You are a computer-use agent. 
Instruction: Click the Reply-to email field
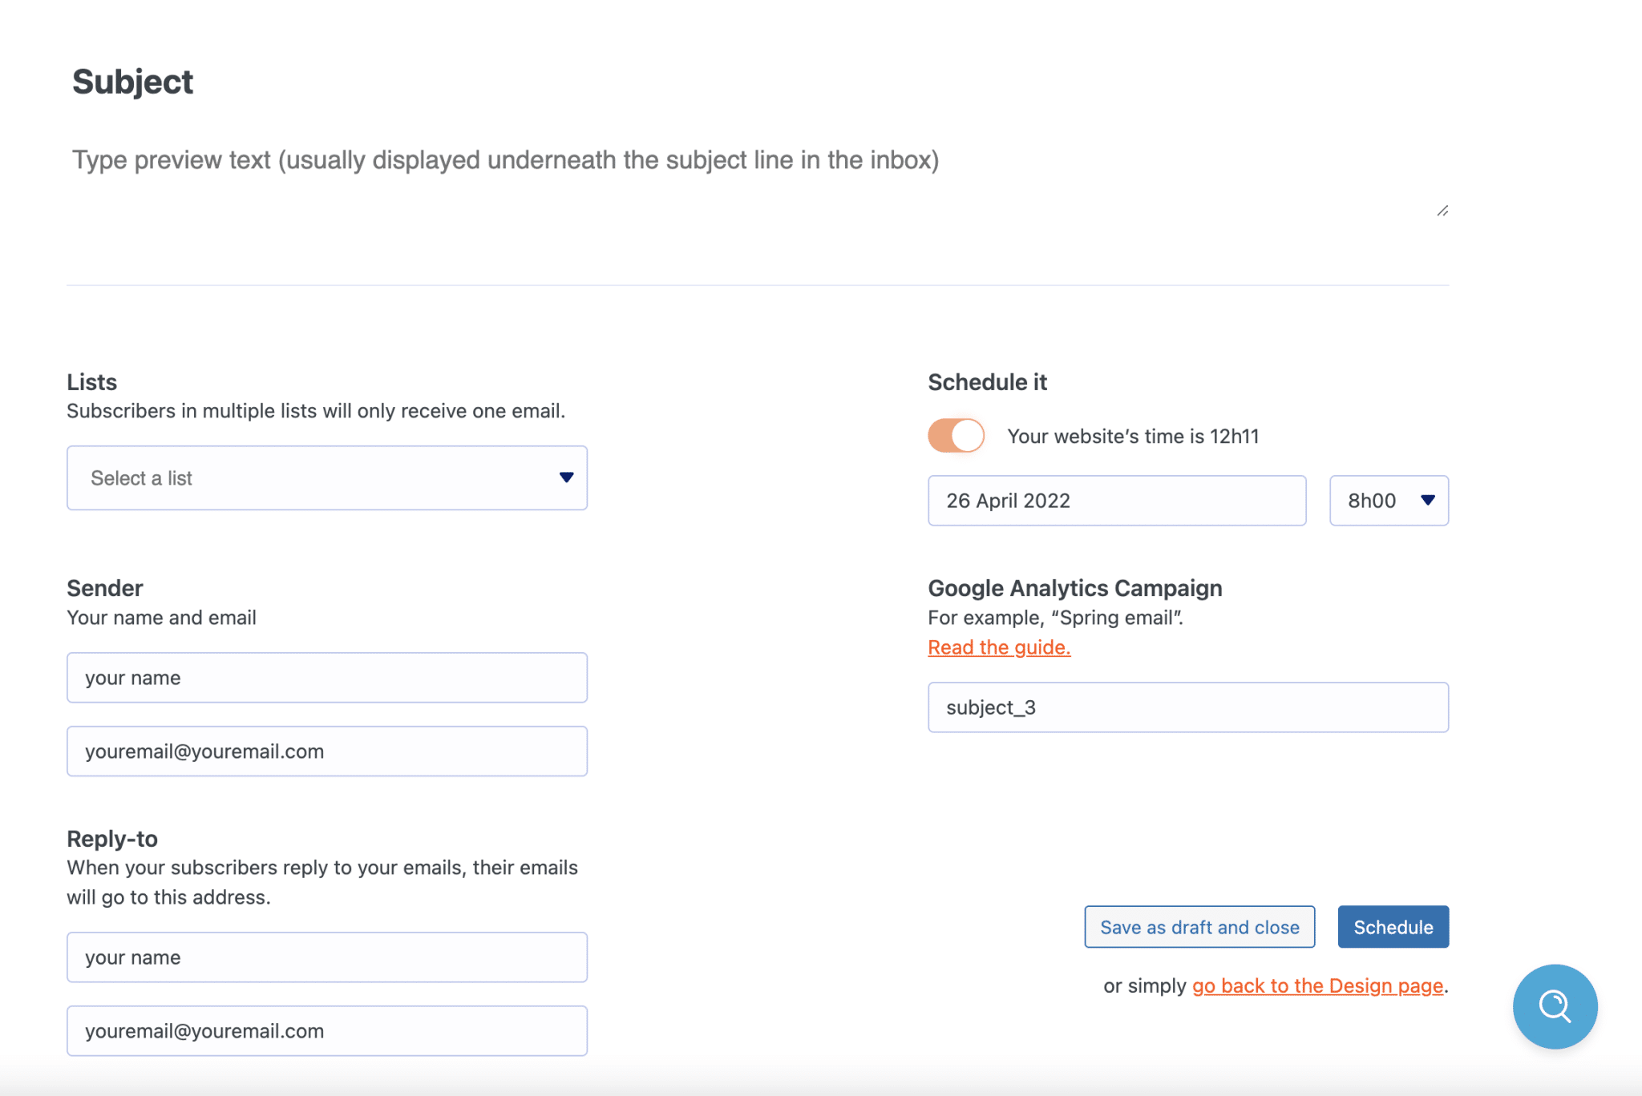[327, 1031]
